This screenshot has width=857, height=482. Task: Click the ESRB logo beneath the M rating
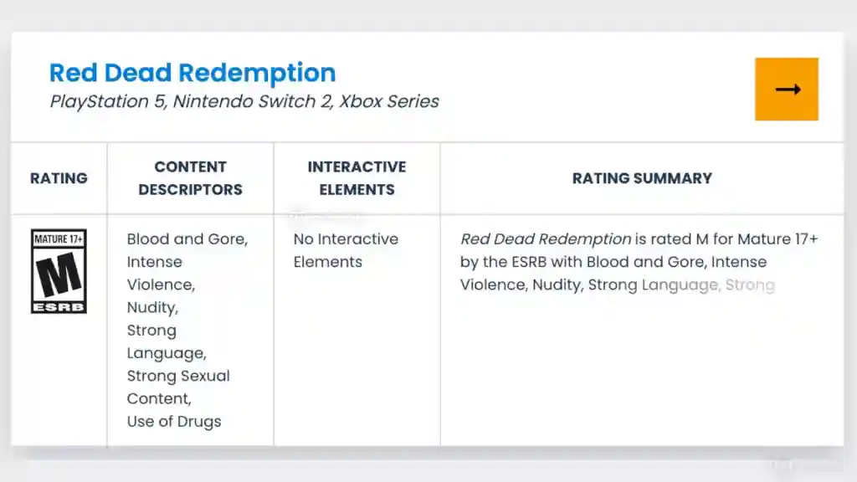pos(59,306)
